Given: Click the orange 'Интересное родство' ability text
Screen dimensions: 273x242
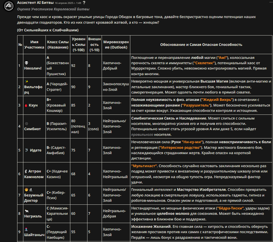Looking at the screenshot, I should point(180,148).
